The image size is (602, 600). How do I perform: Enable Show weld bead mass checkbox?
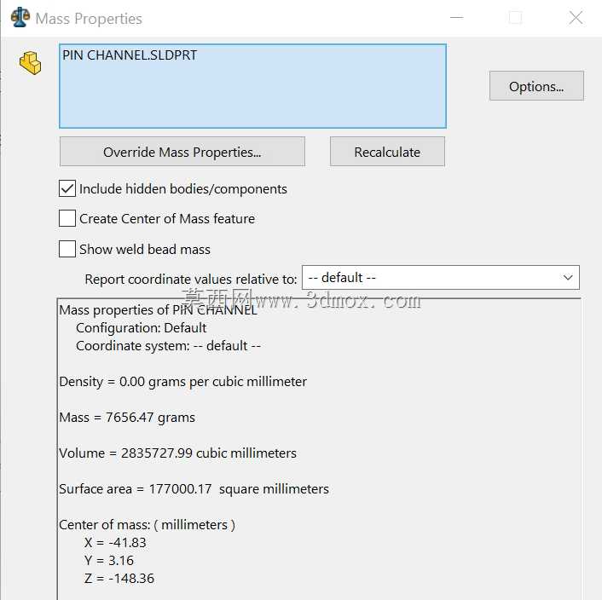[x=67, y=249]
